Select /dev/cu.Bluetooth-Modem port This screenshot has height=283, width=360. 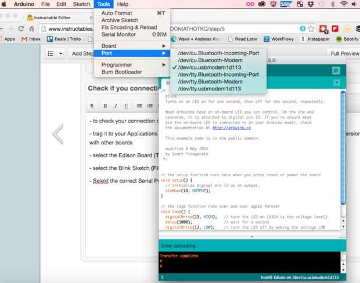(x=218, y=60)
